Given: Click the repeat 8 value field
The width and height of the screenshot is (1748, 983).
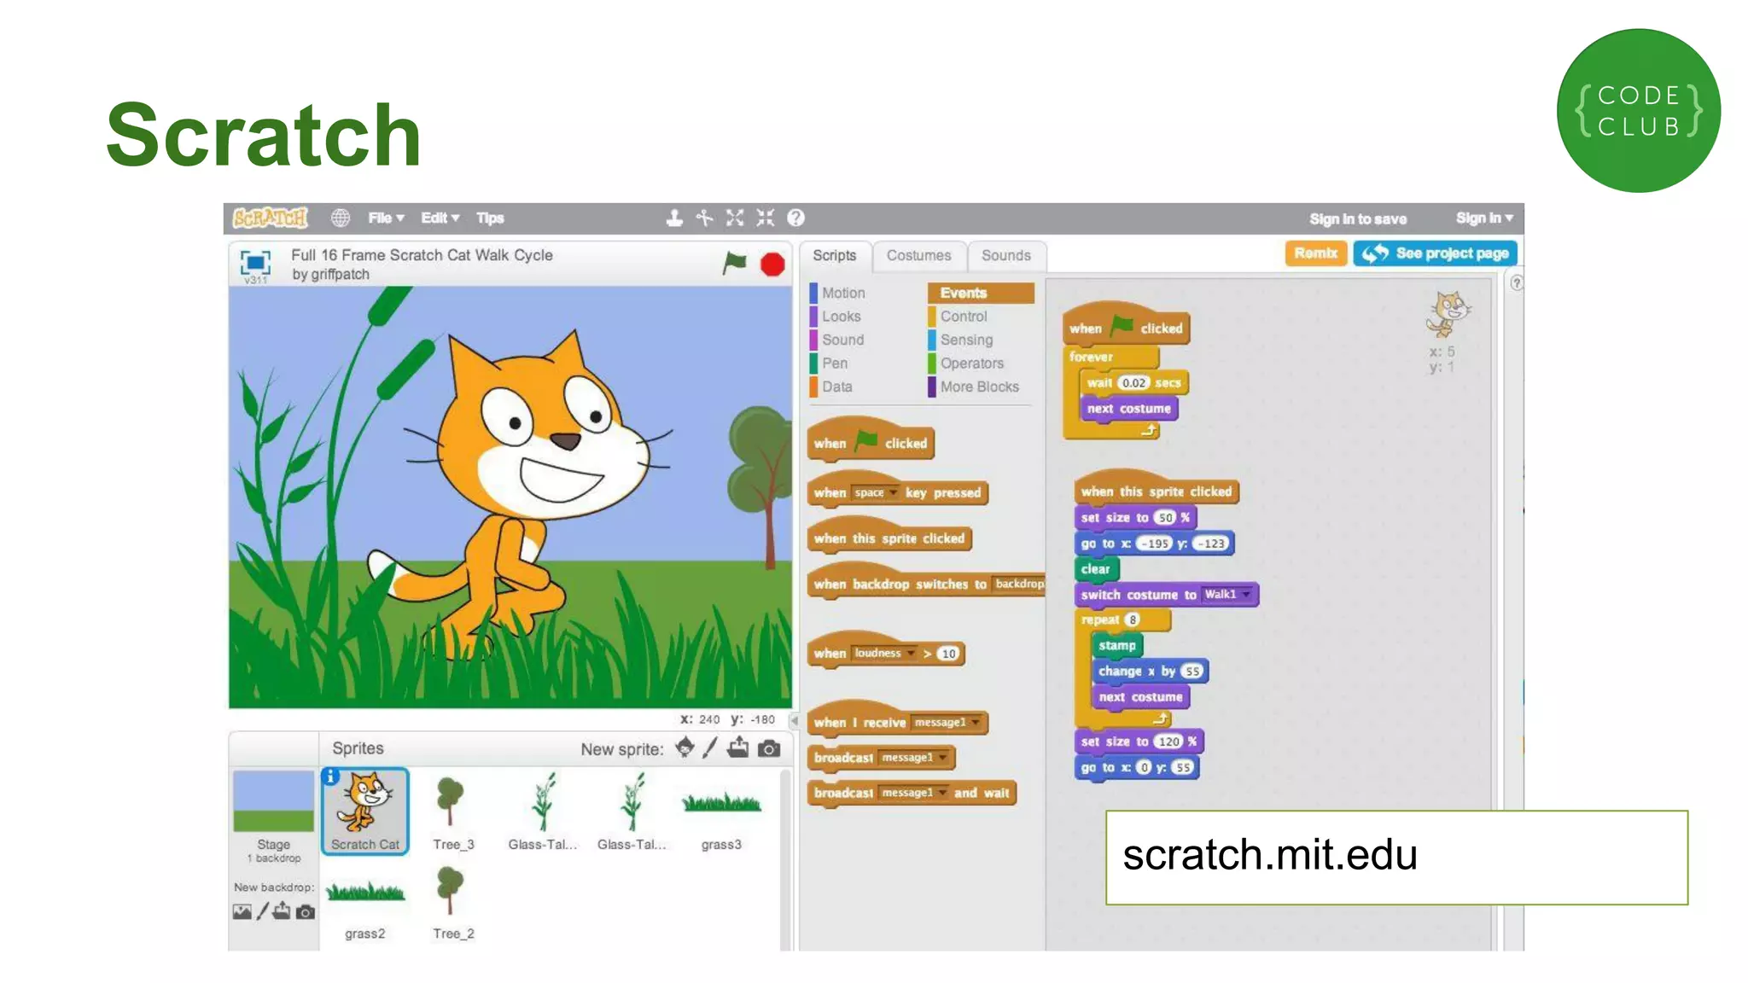Looking at the screenshot, I should tap(1133, 620).
